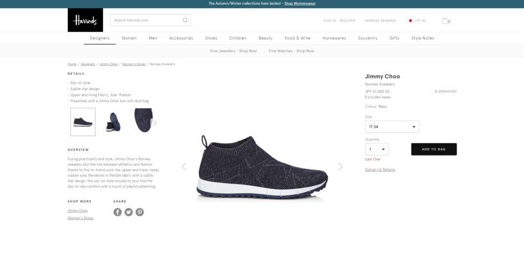Click the 'Last One' stock notice
Screen dimensions: 524x258
pyautogui.click(x=373, y=159)
